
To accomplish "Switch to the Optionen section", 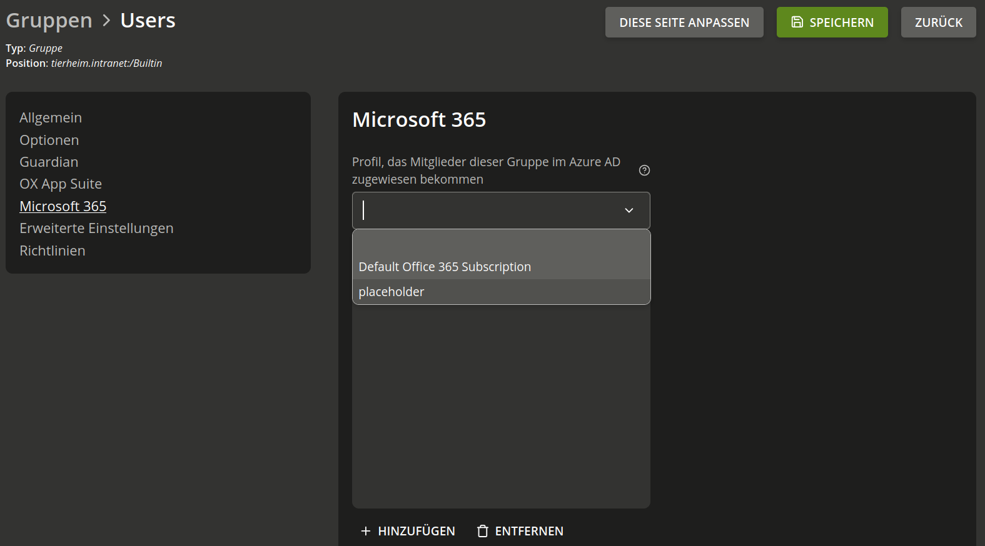I will (49, 140).
